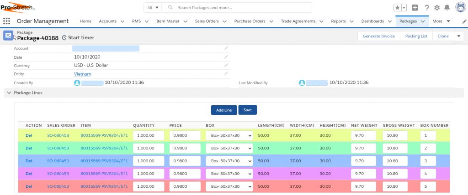This screenshot has height=195, width=468.
Task: Click the Generate Invoice button
Action: (x=378, y=36)
